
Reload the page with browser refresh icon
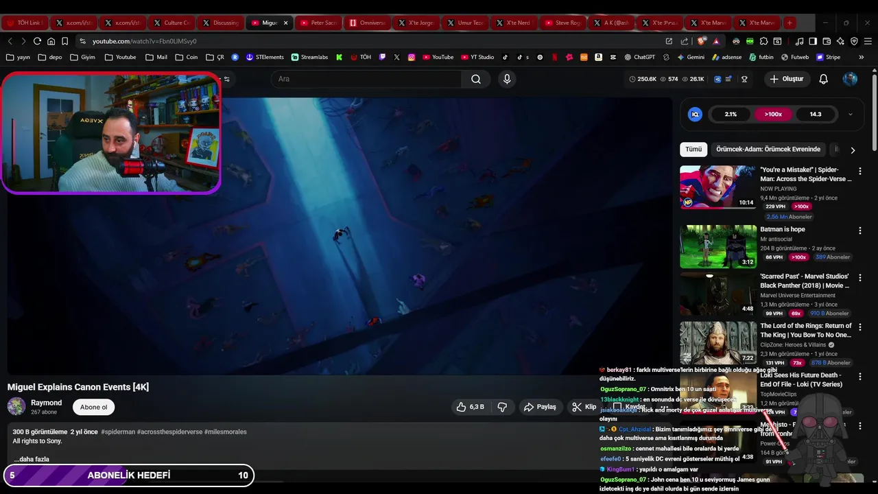[37, 41]
